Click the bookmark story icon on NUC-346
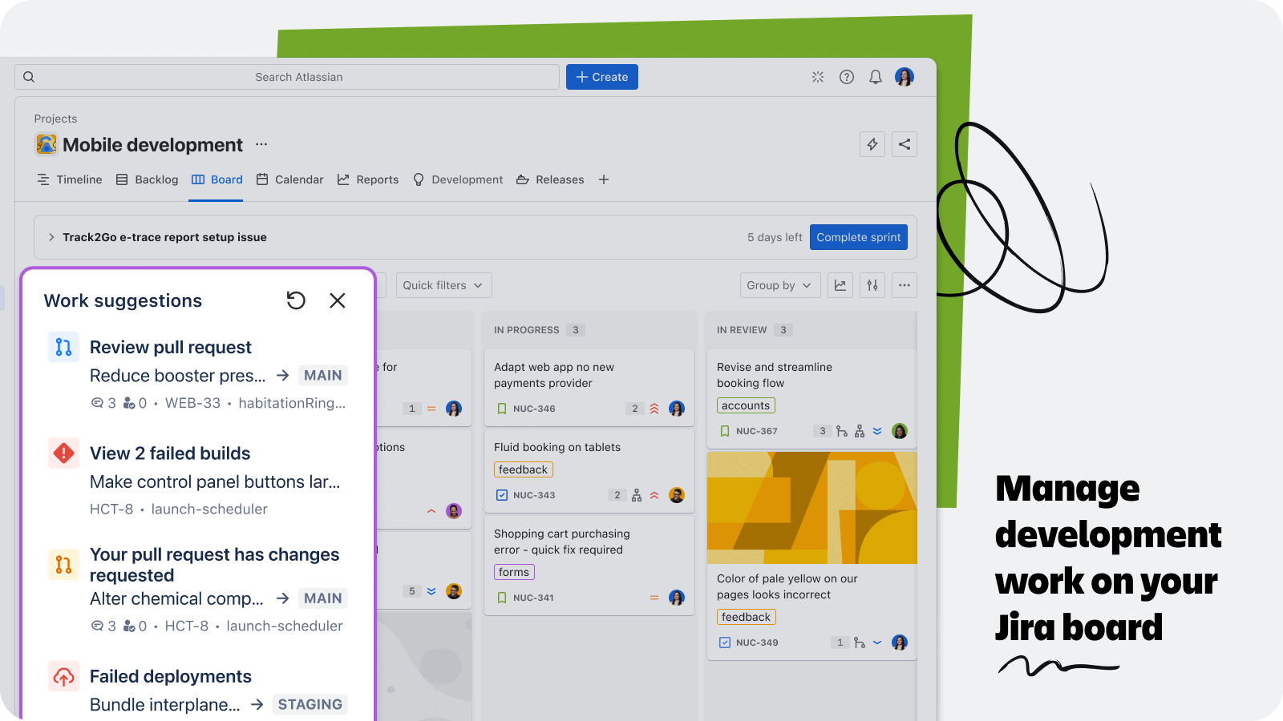 502,409
